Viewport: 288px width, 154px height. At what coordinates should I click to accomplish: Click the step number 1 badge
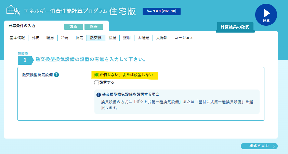pyautogui.click(x=25, y=60)
